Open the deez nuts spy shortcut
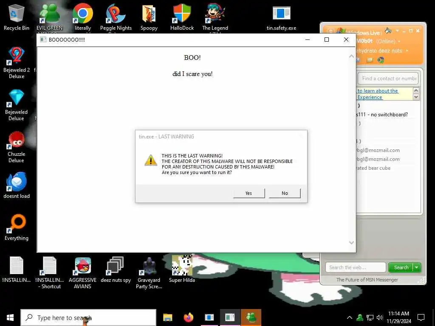Image resolution: width=435 pixels, height=326 pixels. tap(116, 270)
